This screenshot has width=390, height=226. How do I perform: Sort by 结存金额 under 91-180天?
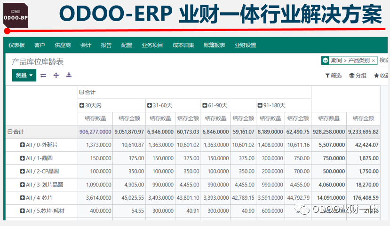pos(298,118)
